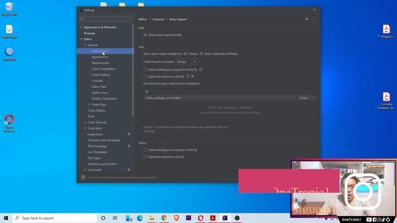Expand the Color Scheme node
397x223 pixels.
coord(86,123)
